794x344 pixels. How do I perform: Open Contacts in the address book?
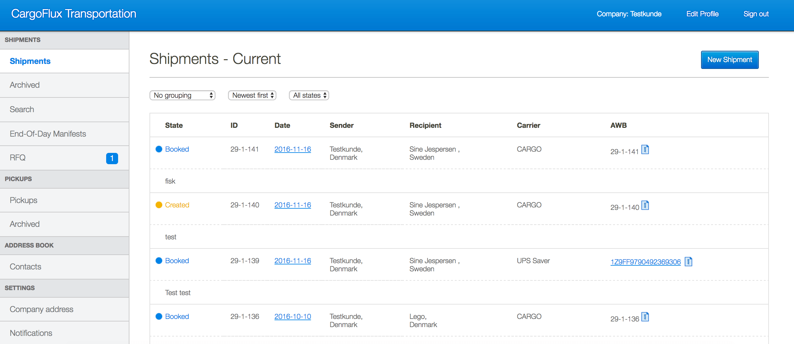click(x=25, y=267)
